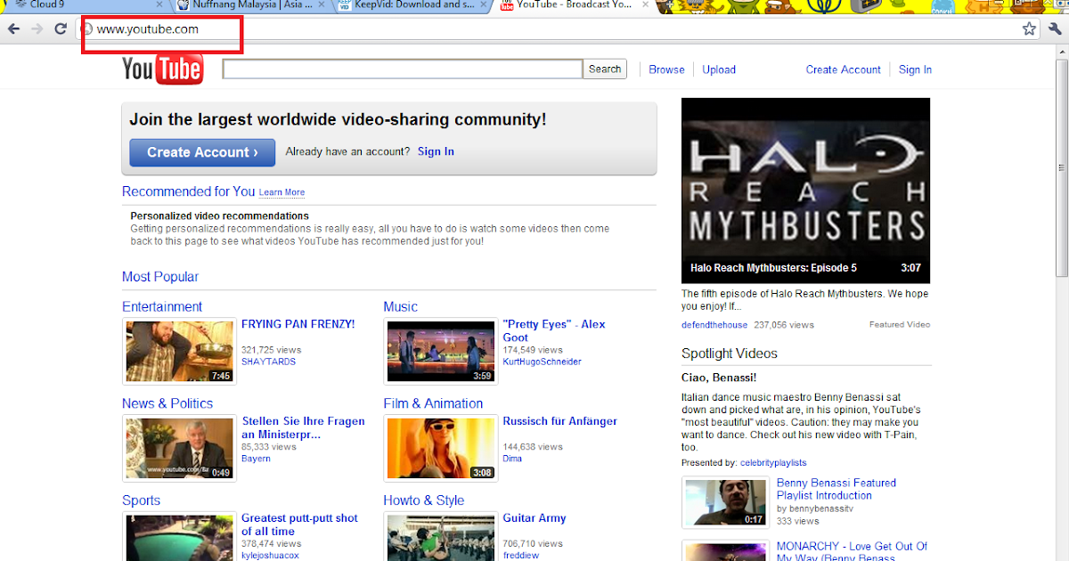
Task: Visit the Dima channel
Action: point(512,459)
